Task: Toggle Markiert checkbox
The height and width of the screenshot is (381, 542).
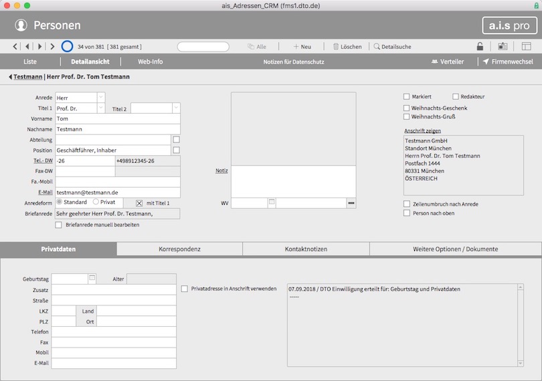Action: tap(407, 96)
